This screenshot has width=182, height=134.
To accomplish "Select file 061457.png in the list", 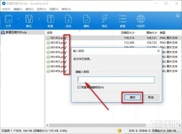I will [x=59, y=62].
